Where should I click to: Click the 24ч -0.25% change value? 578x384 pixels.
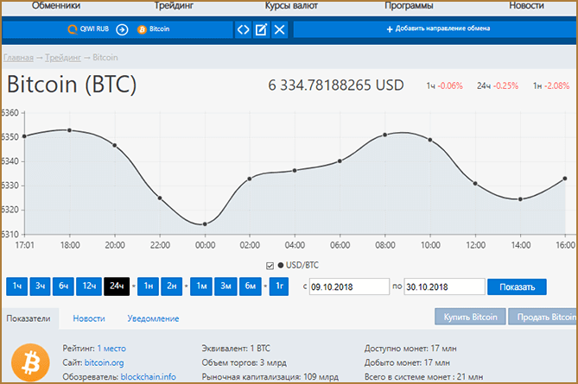point(498,85)
